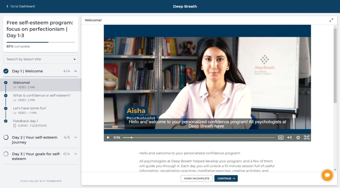Open the orange chat support bubble

click(327, 175)
